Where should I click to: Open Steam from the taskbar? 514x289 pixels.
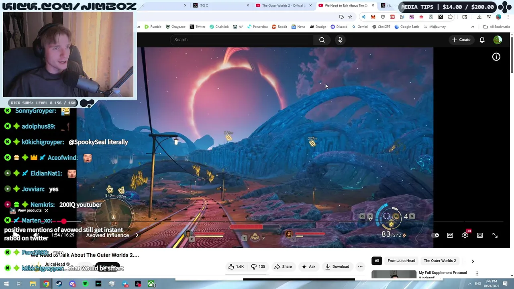[59, 284]
